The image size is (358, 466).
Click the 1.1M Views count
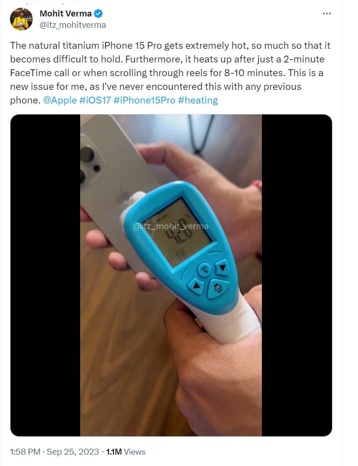coord(126,452)
